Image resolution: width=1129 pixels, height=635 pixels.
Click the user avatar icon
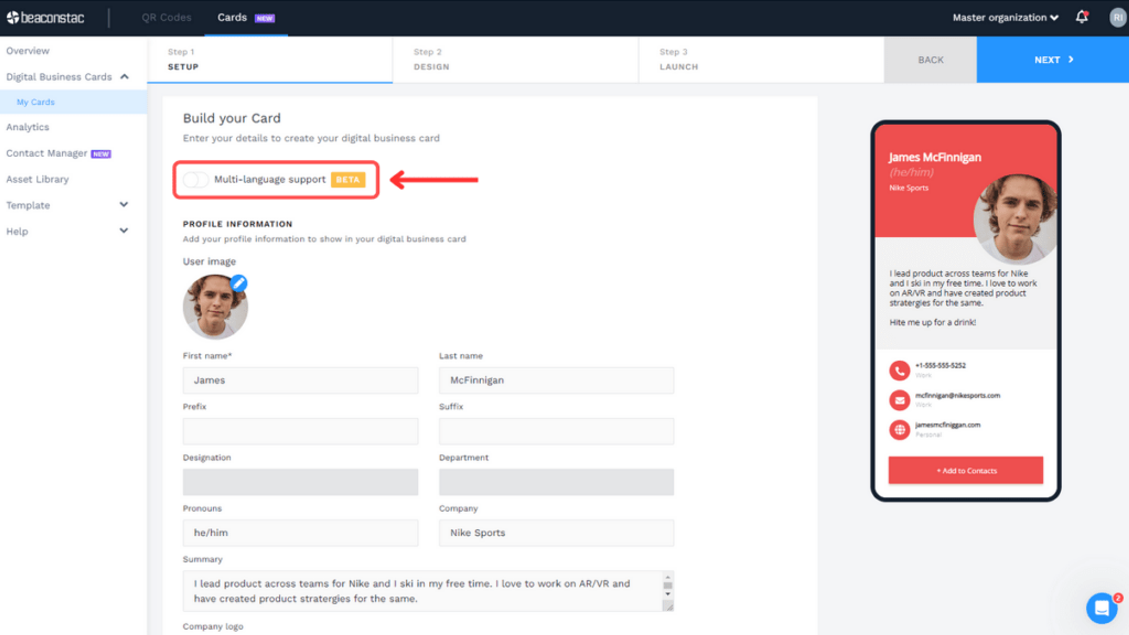[1118, 18]
